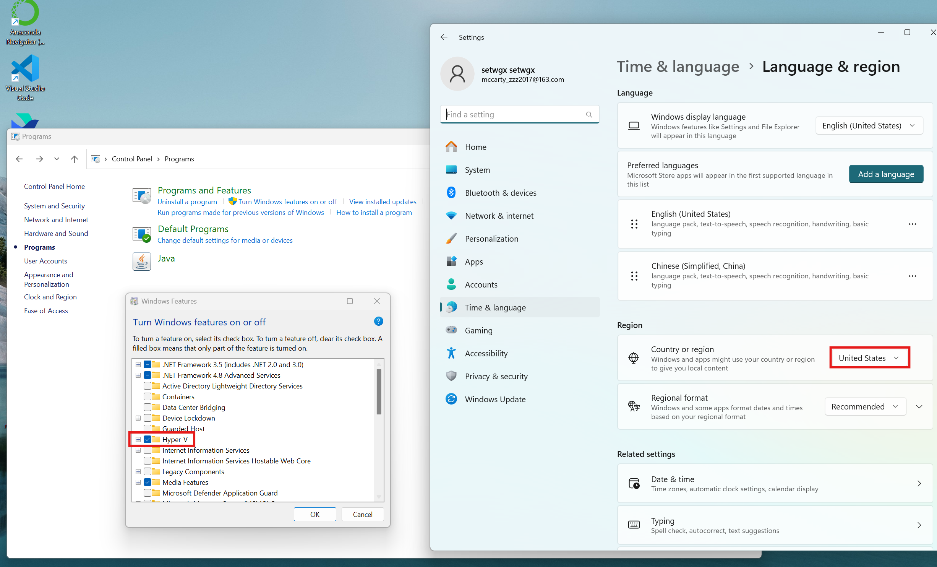Click the Java coffee cup icon
The height and width of the screenshot is (567, 937).
142,262
